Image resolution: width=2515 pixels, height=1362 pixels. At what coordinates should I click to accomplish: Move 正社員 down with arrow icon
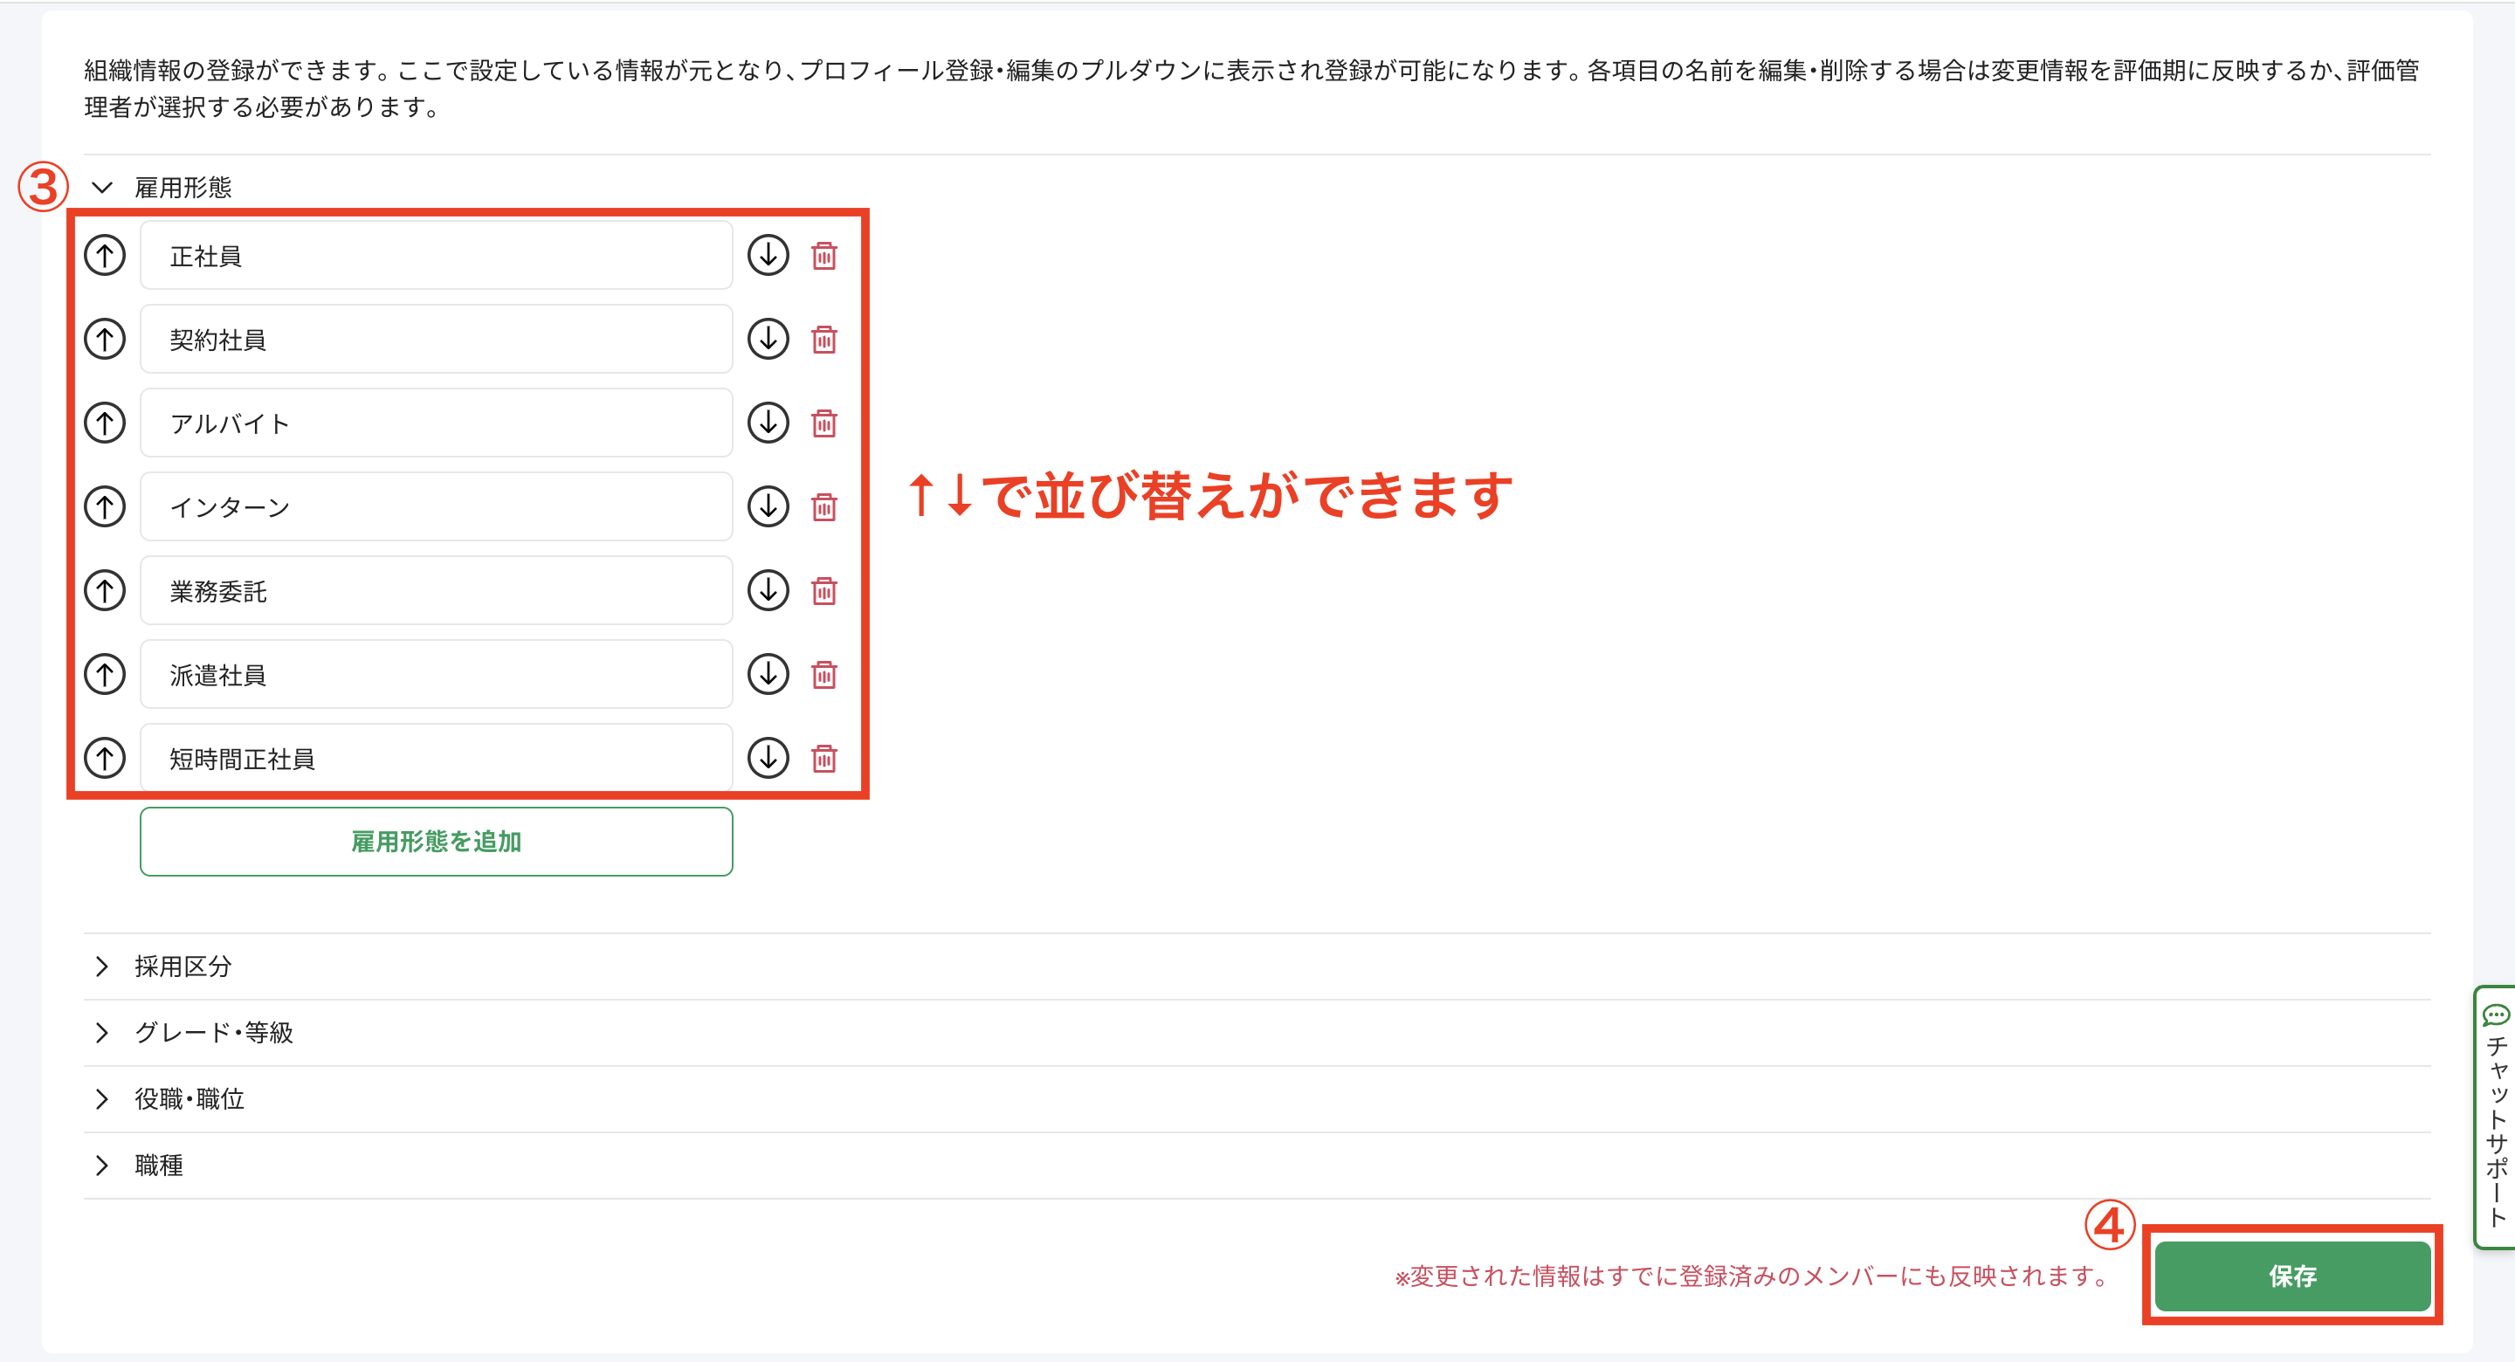(x=768, y=255)
